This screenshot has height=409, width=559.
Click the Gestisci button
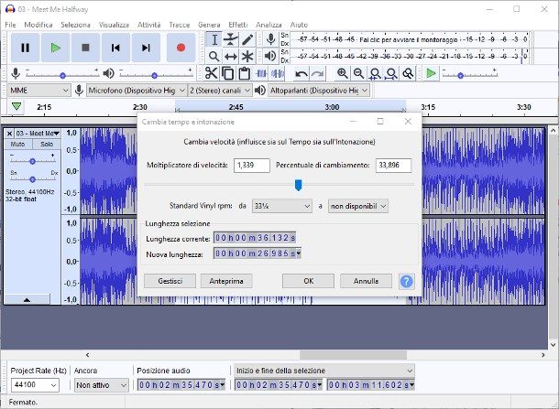tap(170, 281)
